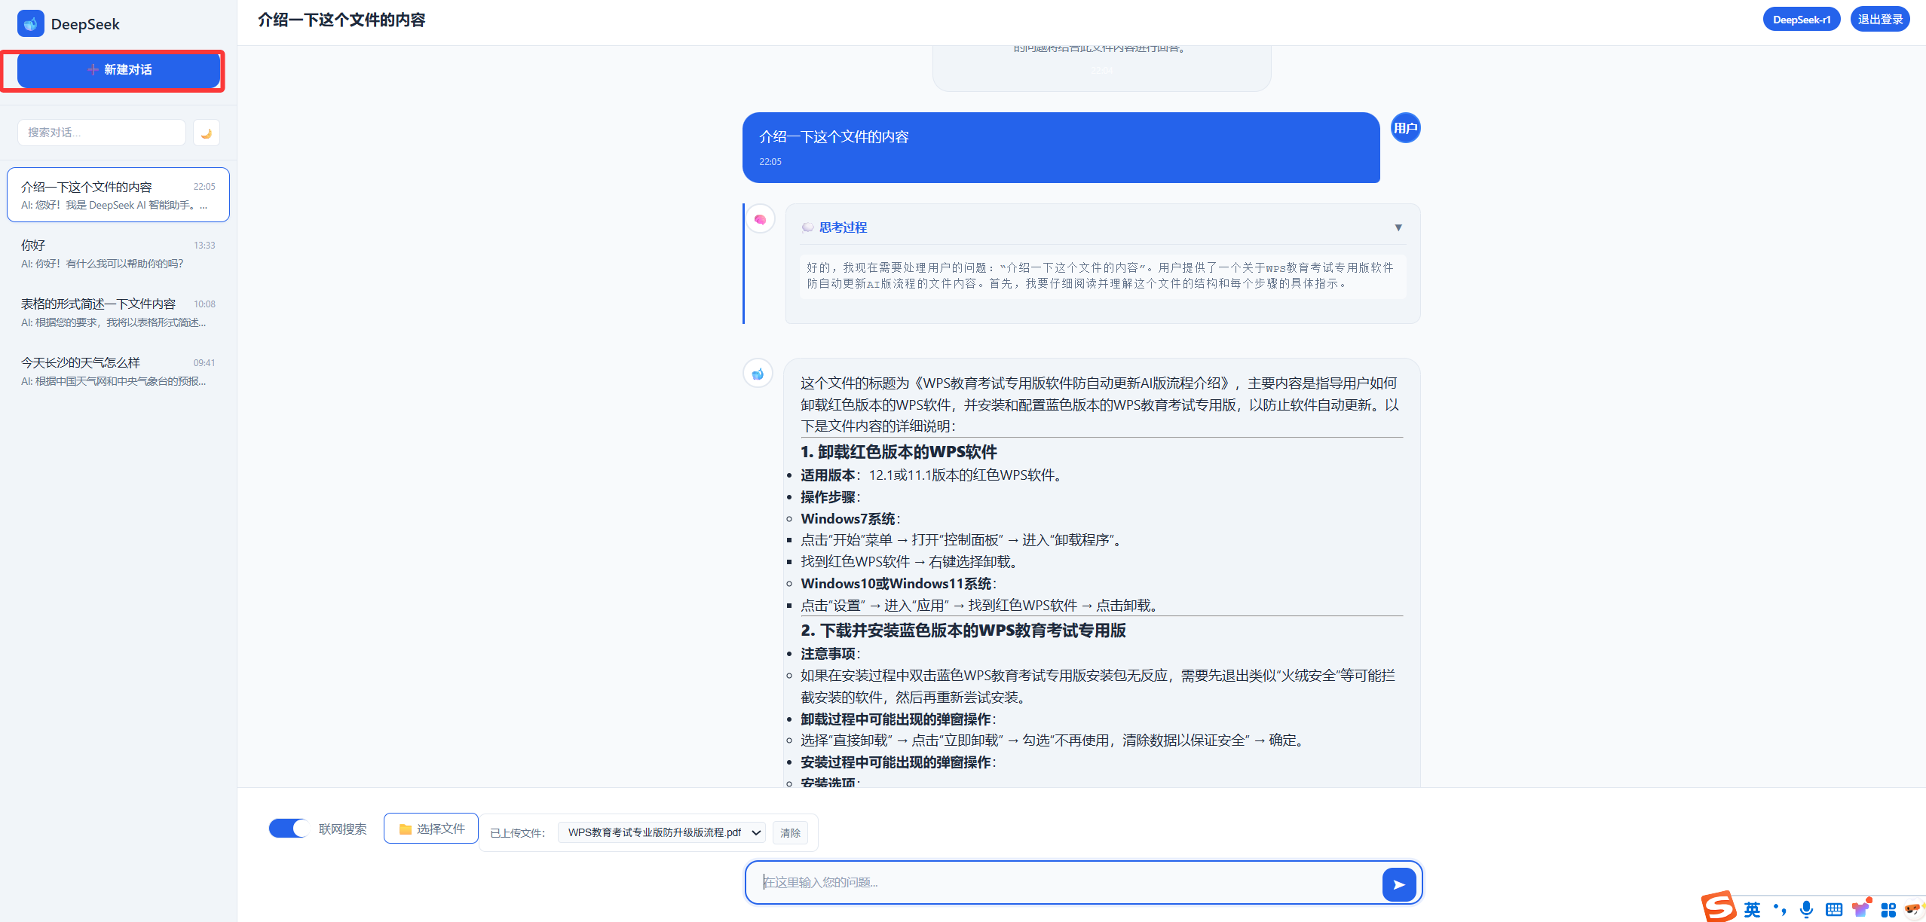The height and width of the screenshot is (922, 1926).
Task: Start a new chat with 新建对话
Action: coord(119,70)
